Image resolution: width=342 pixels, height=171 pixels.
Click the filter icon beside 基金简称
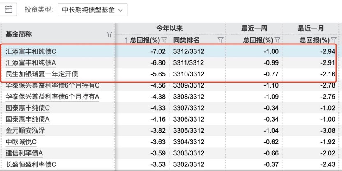tap(109, 35)
